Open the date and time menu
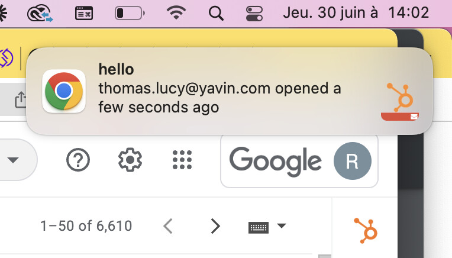This screenshot has width=452, height=258. pos(356,13)
